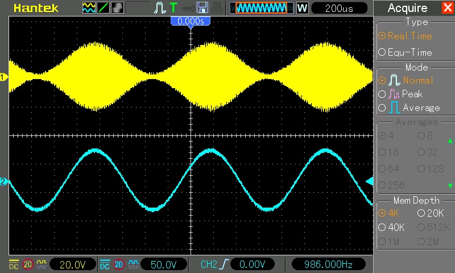Click the 0.000s trigger position marker

coord(191,21)
